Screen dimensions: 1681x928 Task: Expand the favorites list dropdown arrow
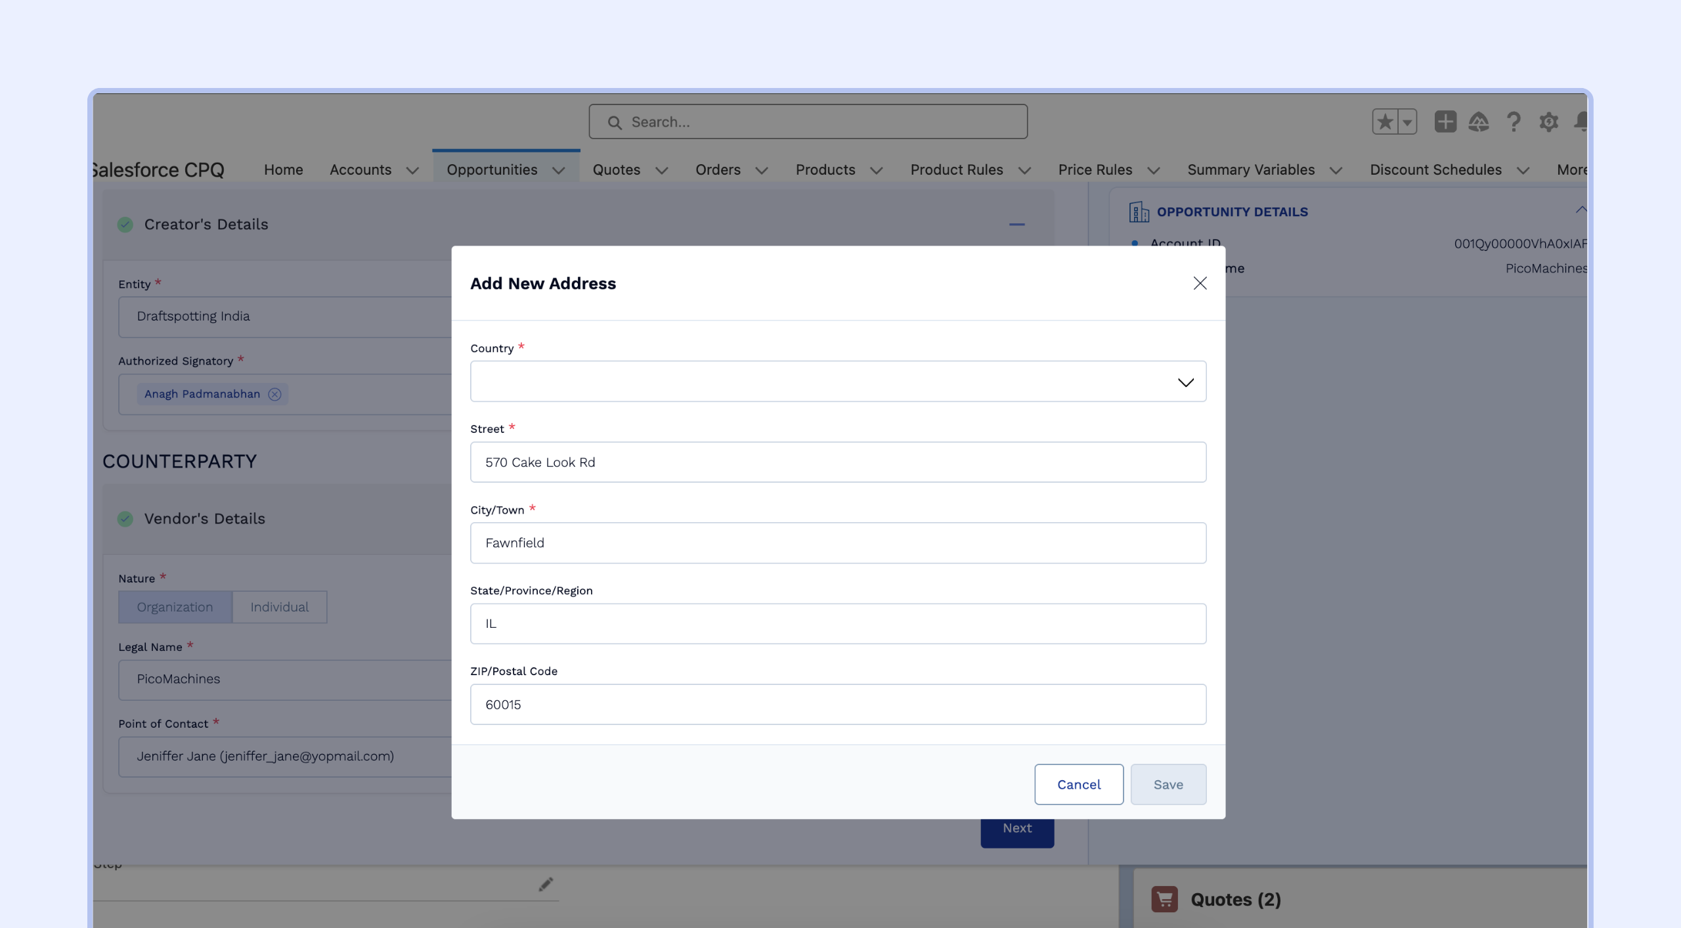point(1407,122)
